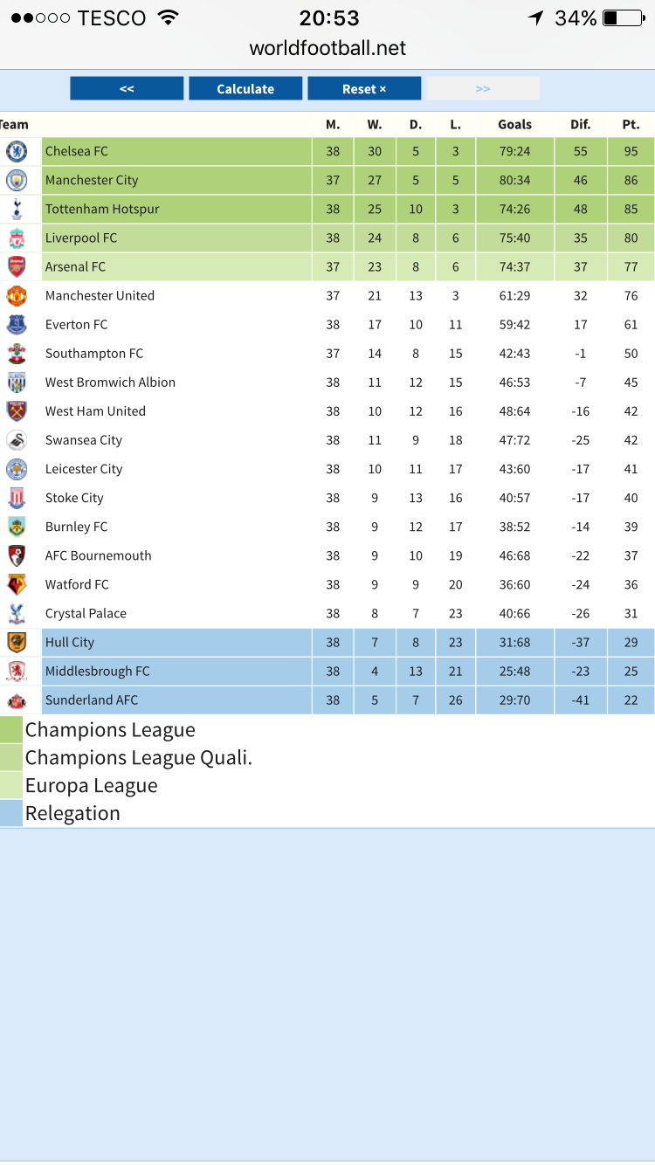Image resolution: width=655 pixels, height=1165 pixels.
Task: Open the West Bromwich Albion link
Action: 110,383
